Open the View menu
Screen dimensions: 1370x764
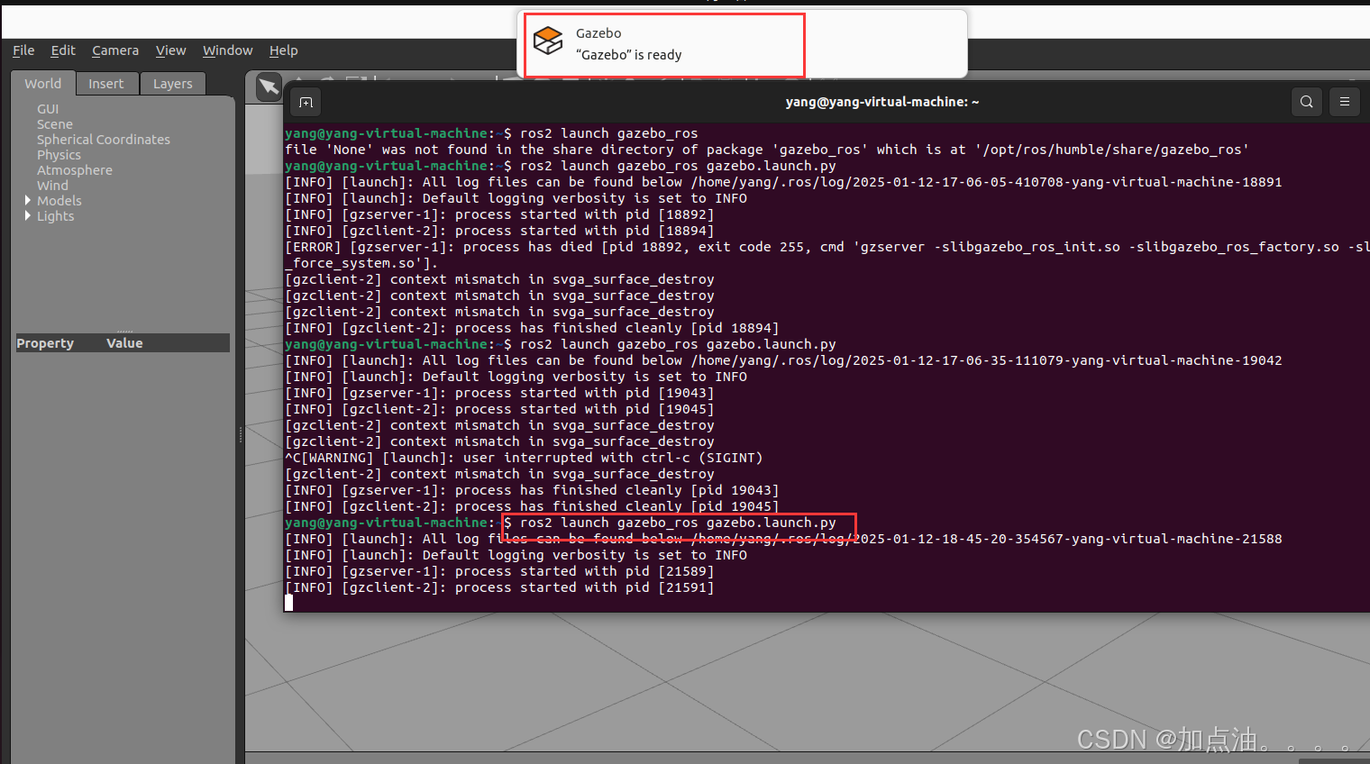(170, 50)
